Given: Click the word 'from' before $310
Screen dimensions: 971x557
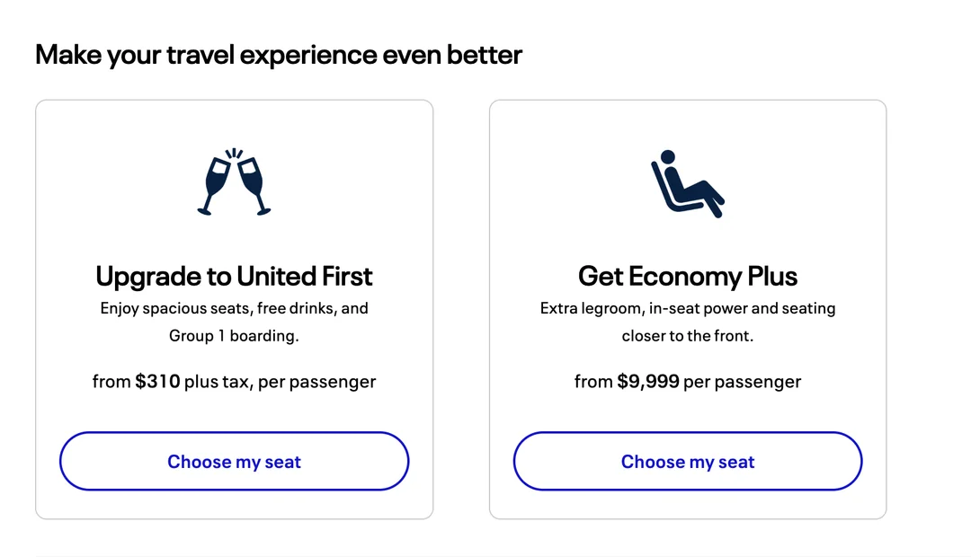Looking at the screenshot, I should 111,382.
